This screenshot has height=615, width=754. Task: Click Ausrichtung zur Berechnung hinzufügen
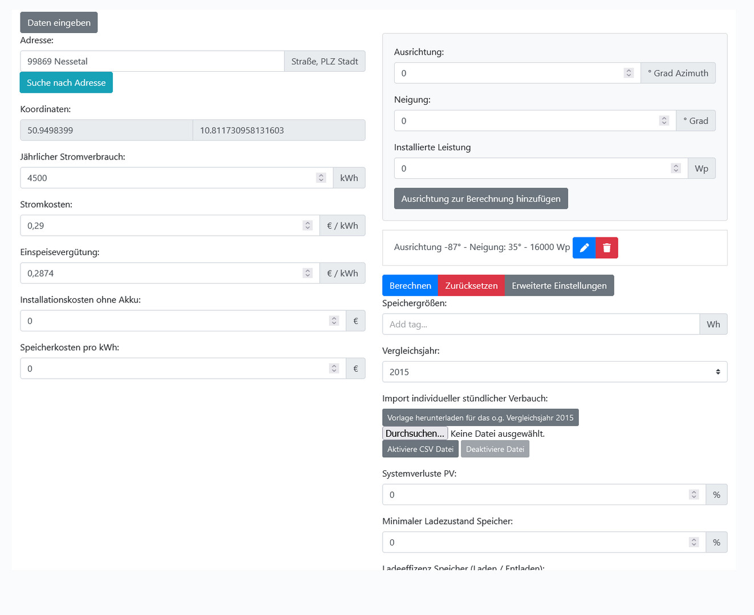[481, 199]
